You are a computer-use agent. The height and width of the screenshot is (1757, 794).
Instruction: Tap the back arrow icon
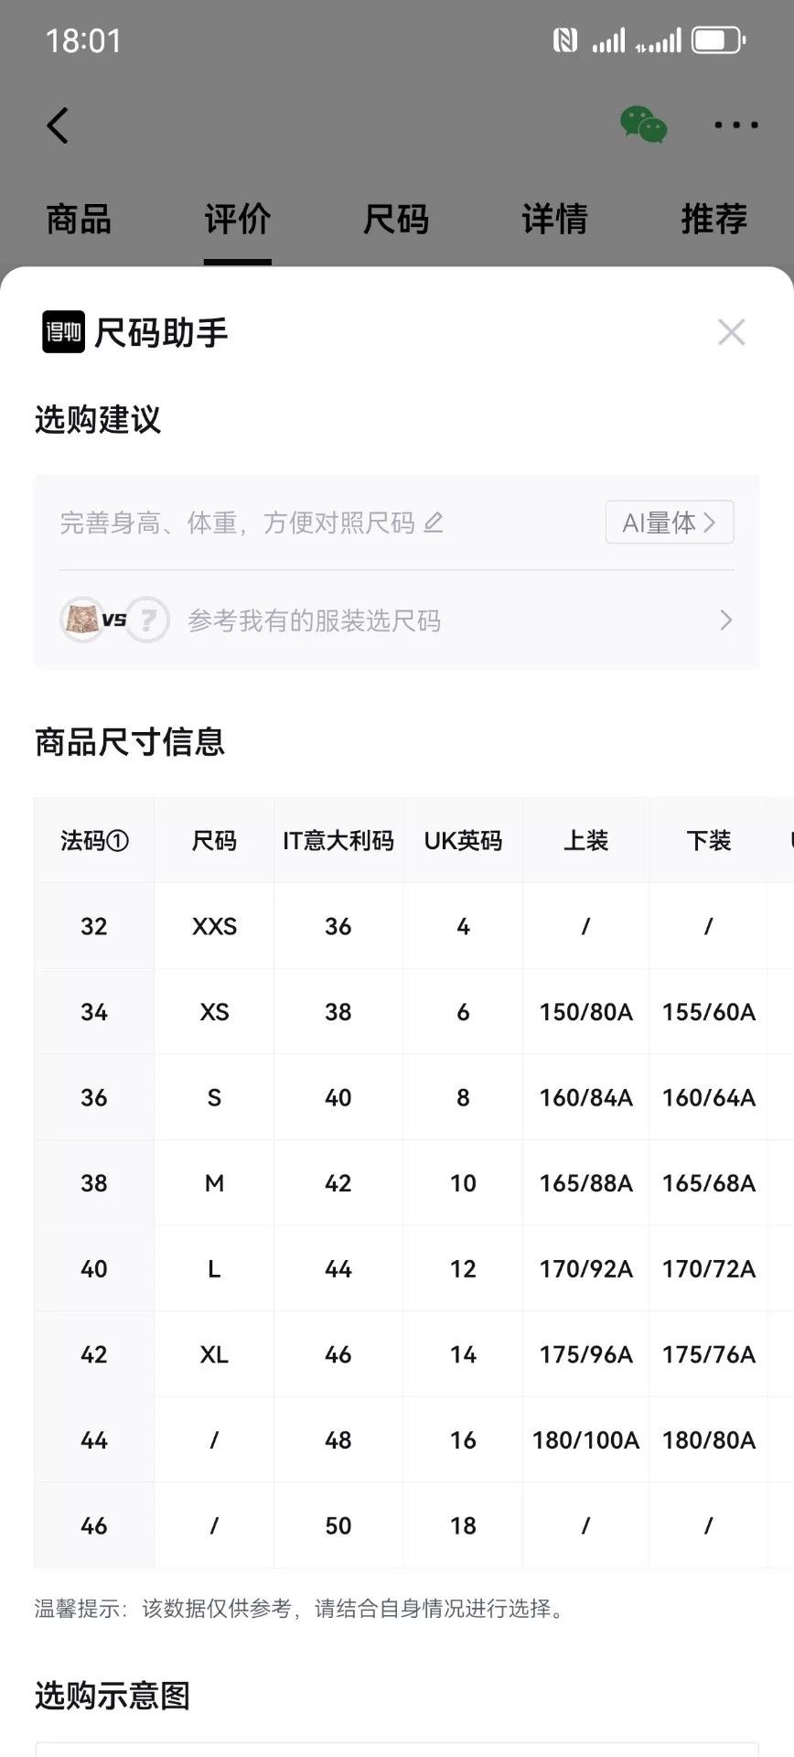pyautogui.click(x=58, y=125)
